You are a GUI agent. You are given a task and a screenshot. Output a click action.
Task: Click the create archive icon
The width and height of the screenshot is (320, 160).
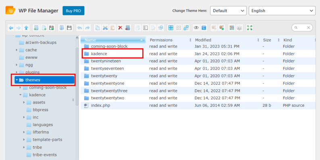(221, 28)
